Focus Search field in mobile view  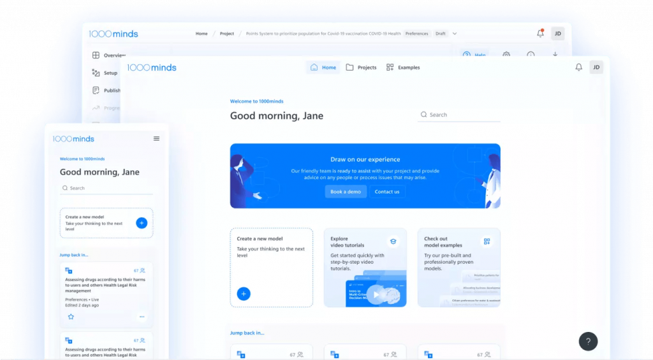[x=106, y=188]
